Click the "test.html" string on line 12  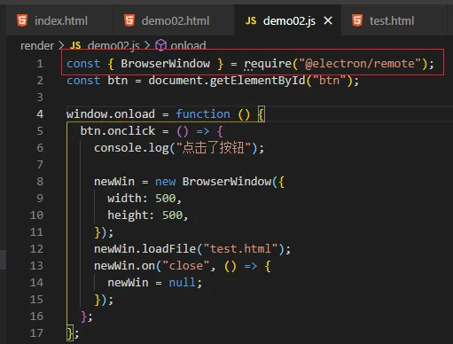tap(240, 249)
